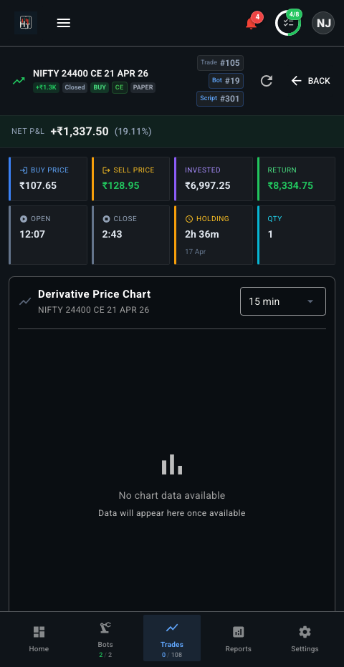Viewport: 344px width, 667px height.
Task: Open the Bot #19 chip
Action: point(226,81)
